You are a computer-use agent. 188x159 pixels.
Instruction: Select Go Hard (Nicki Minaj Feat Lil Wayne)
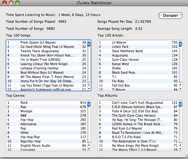47,47
